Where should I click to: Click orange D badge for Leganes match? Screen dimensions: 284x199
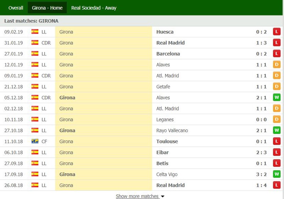(277, 119)
